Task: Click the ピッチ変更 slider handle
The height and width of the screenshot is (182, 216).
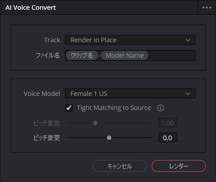Action: pos(109,137)
